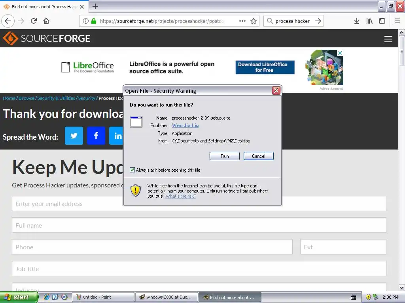Close the Security Warning dialog

pyautogui.click(x=276, y=90)
